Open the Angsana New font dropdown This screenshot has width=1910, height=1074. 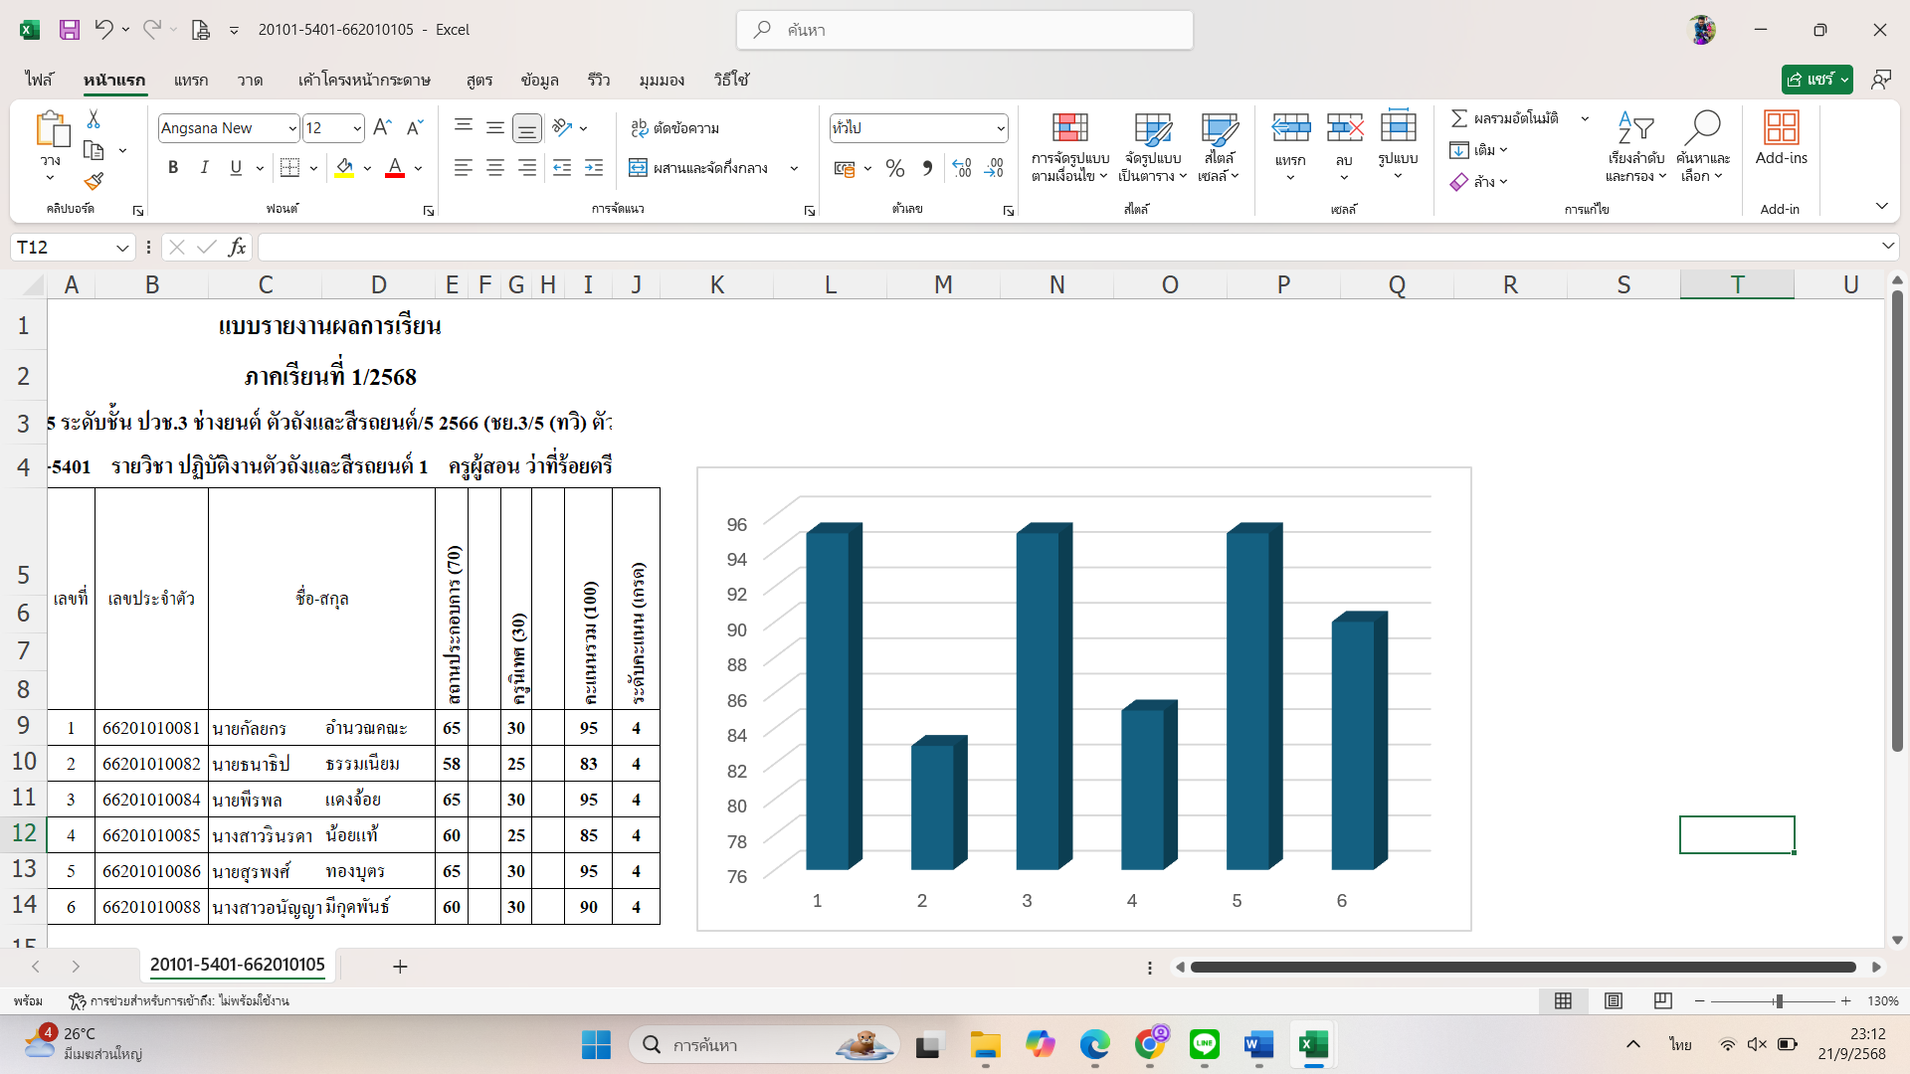click(291, 128)
